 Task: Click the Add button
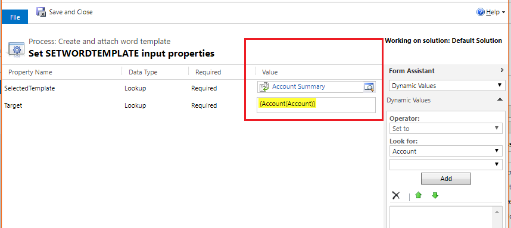(x=446, y=179)
